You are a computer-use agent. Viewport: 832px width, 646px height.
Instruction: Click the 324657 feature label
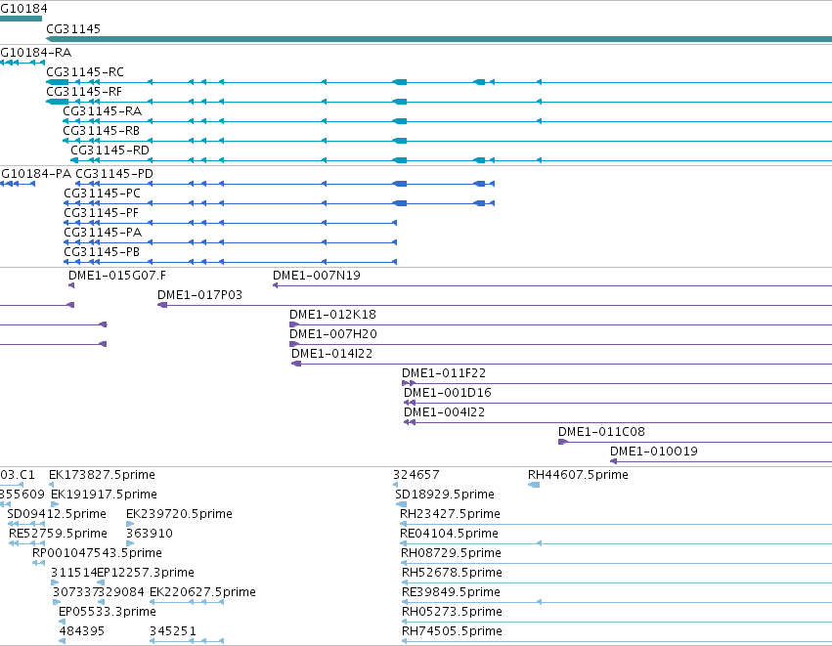click(x=416, y=475)
